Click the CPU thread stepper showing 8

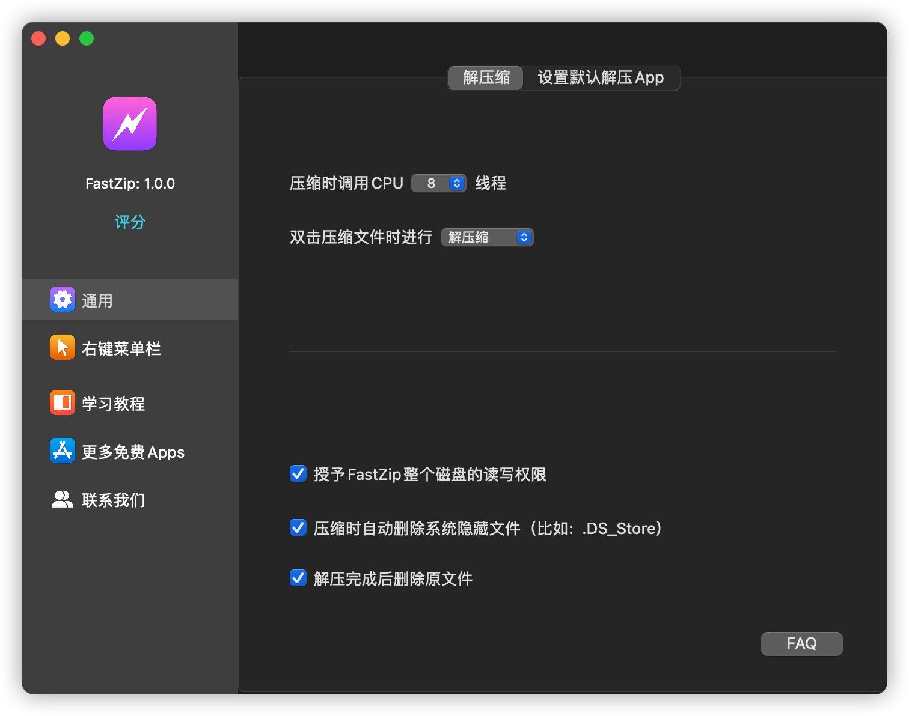click(x=439, y=183)
